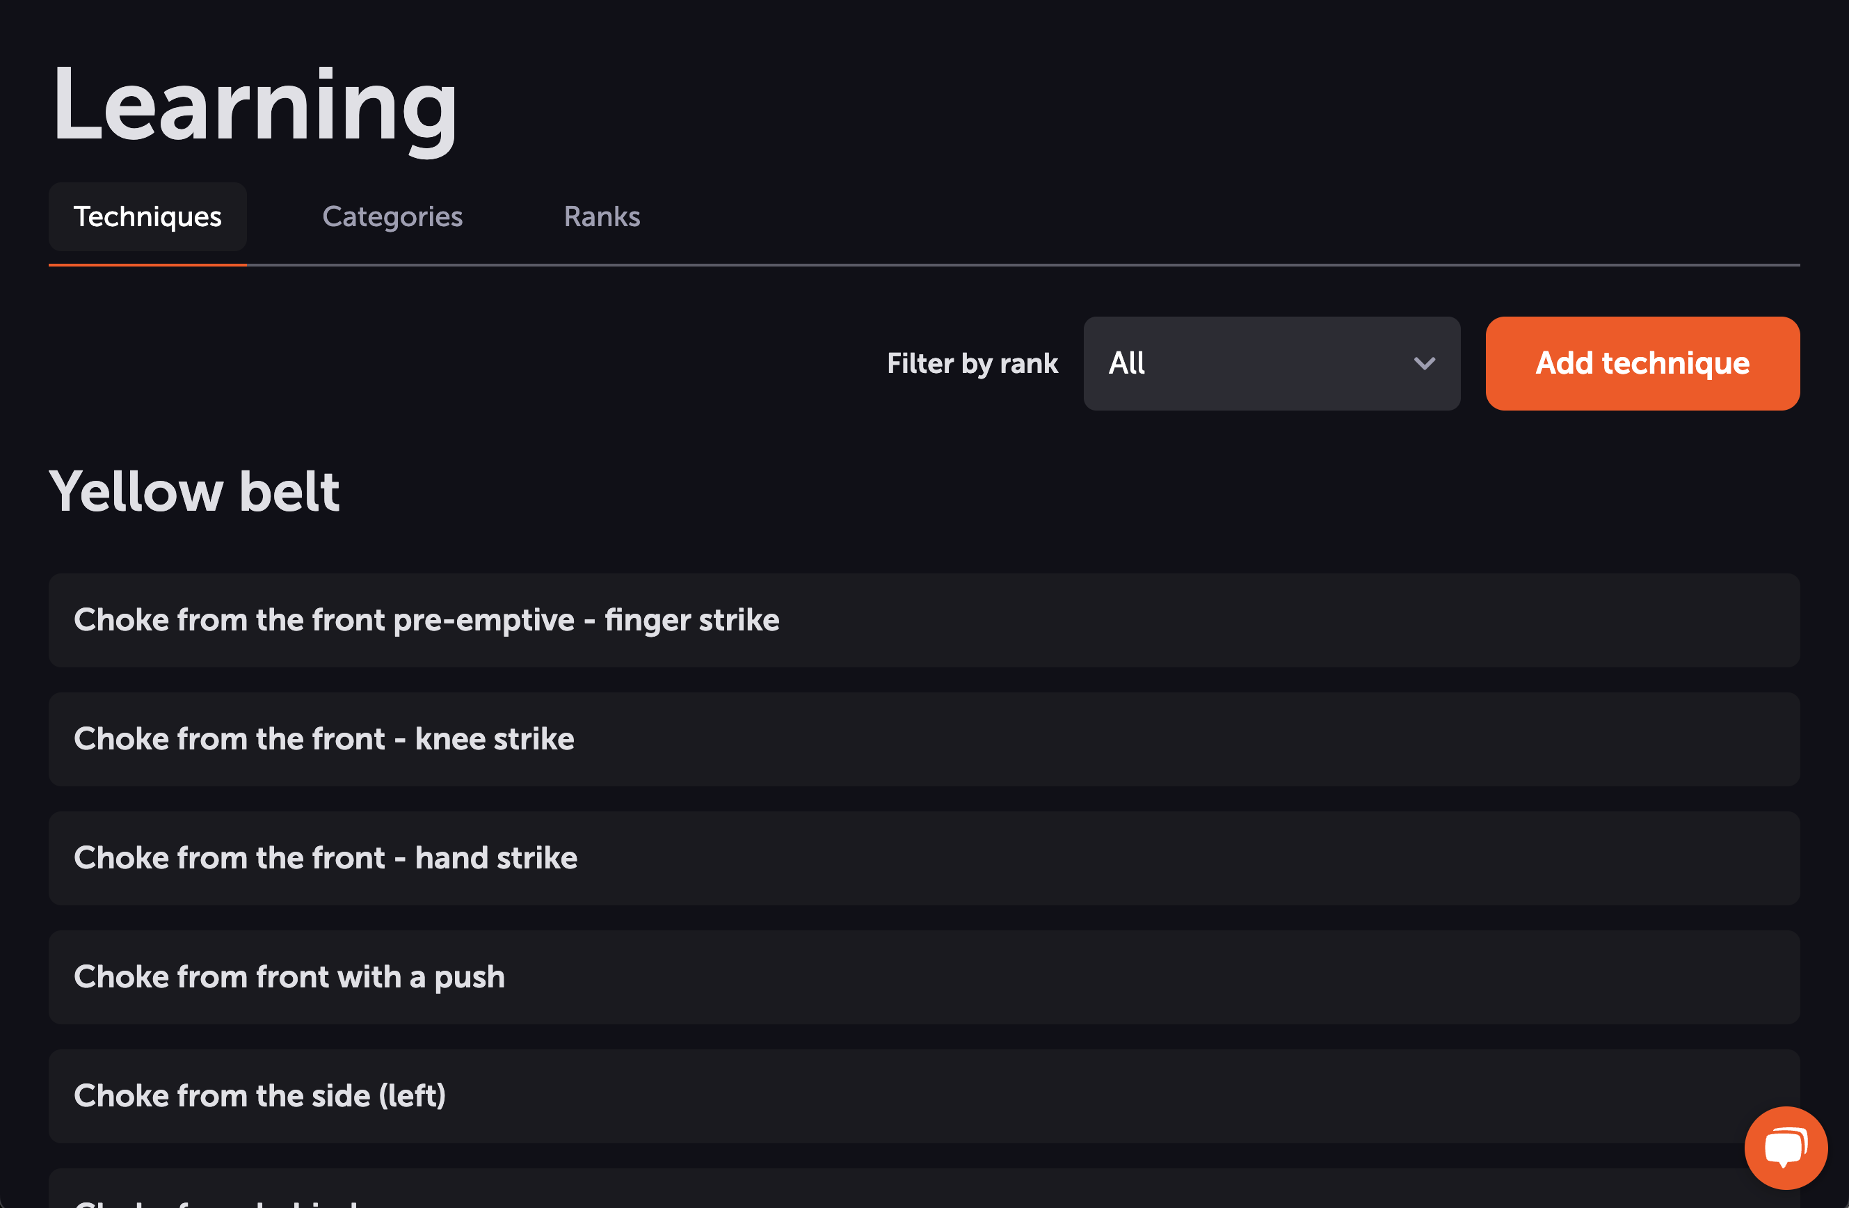Click the orange underline beneath Techniques tab
The image size is (1849, 1208).
tap(147, 264)
